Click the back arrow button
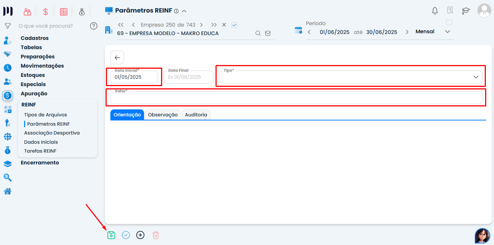 pyautogui.click(x=117, y=58)
